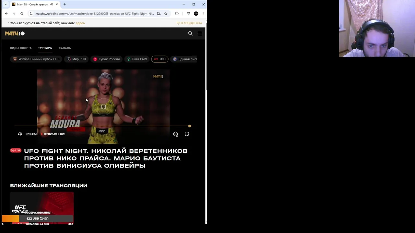
Task: Mute the video player volume
Action: click(20, 134)
